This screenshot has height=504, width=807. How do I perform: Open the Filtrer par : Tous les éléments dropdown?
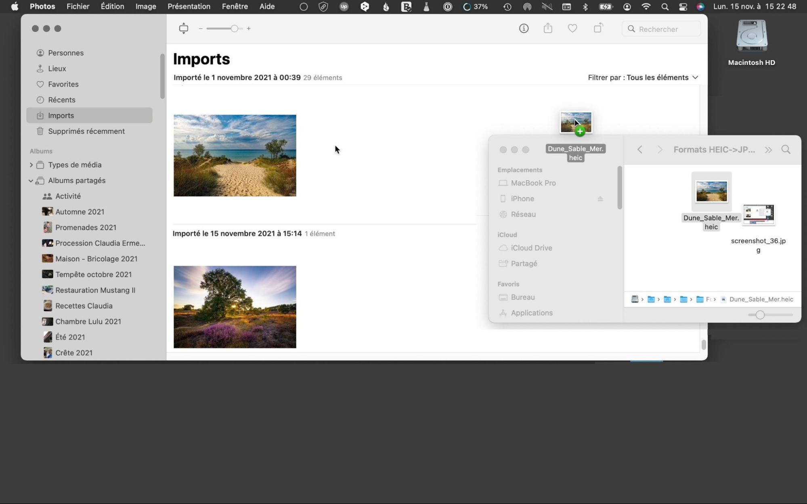(643, 77)
